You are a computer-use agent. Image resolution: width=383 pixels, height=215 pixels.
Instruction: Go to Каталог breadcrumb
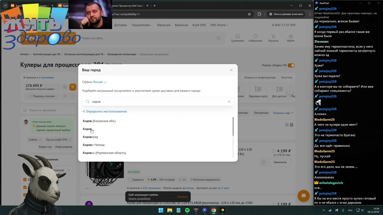tap(25, 54)
